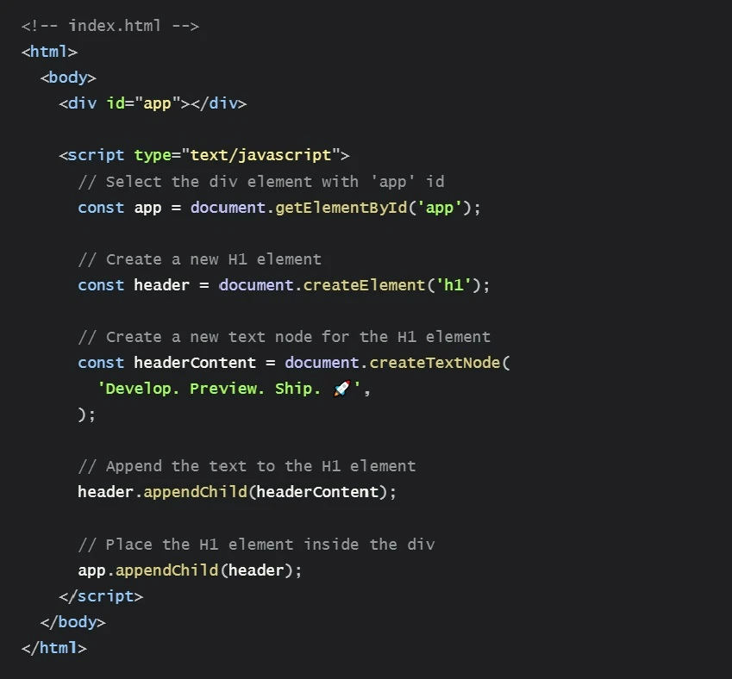Click the closing </body> tag
This screenshot has width=732, height=679.
(x=72, y=621)
